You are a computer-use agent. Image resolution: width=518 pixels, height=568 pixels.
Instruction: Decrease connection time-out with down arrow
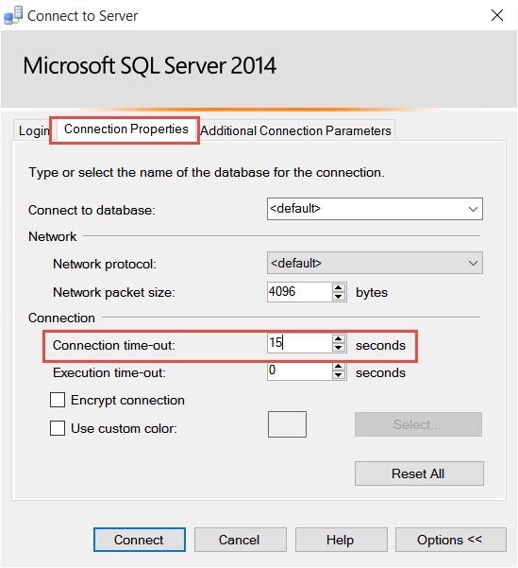338,347
